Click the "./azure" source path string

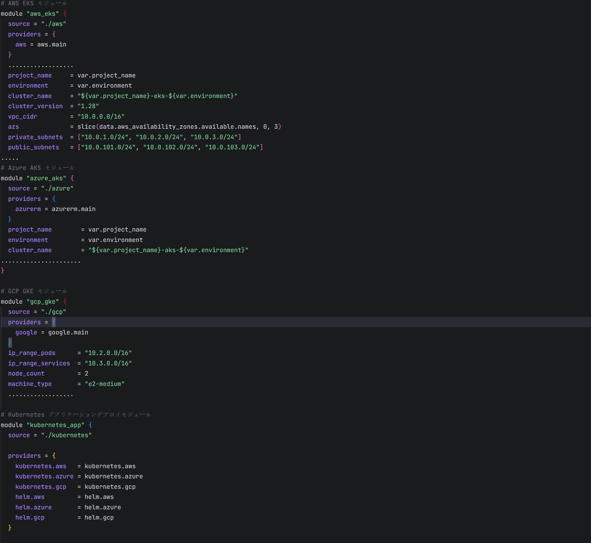point(57,189)
